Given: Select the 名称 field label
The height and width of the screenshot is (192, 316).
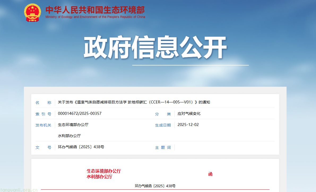Looking at the screenshot, I should (43, 102).
